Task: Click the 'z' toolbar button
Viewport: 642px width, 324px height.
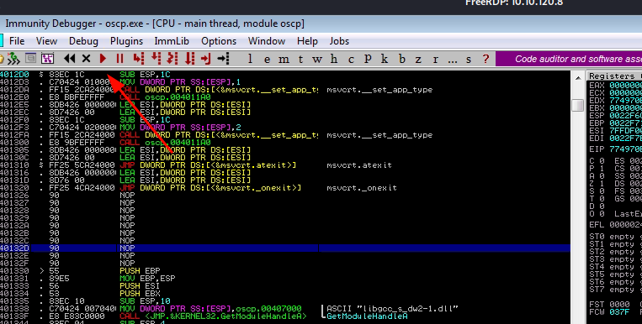Action: pos(418,60)
